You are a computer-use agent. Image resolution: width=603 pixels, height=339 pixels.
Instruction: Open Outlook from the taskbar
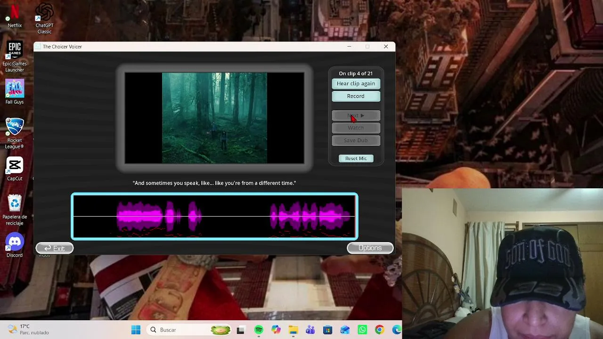(345, 330)
